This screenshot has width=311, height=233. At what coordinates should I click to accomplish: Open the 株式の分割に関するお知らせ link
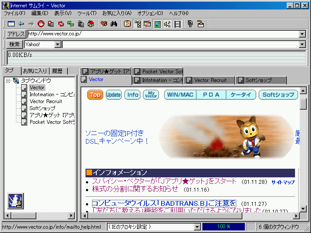point(135,189)
